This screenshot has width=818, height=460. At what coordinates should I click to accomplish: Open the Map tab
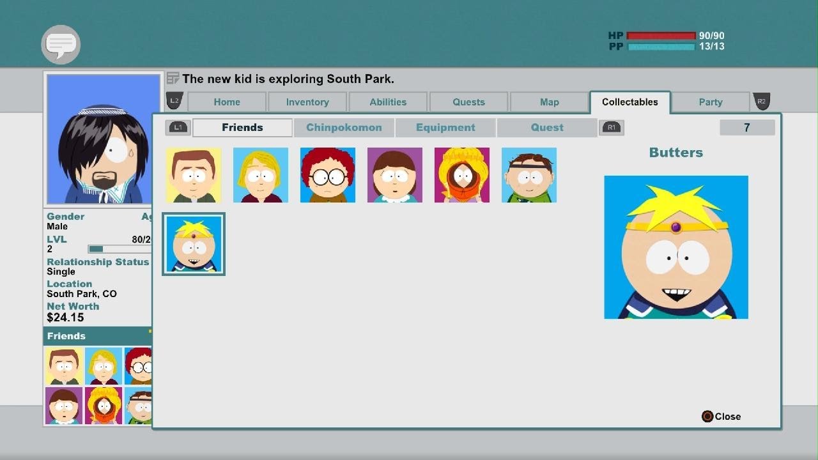coord(549,102)
